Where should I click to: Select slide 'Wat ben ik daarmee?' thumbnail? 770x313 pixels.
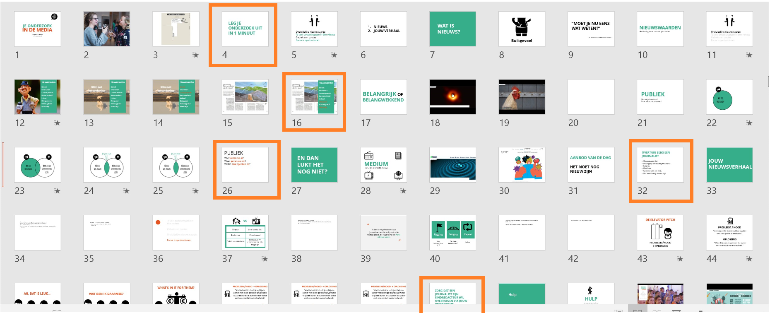coord(107,294)
